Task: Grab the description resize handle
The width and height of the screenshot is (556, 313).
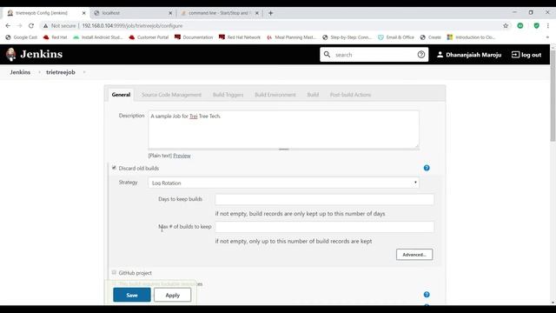Action: [x=283, y=150]
